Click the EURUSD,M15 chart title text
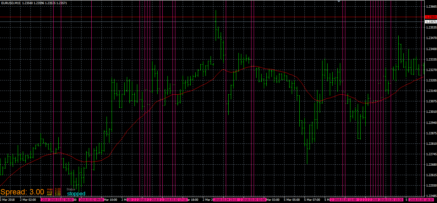This screenshot has height=203, width=437. (x=11, y=3)
